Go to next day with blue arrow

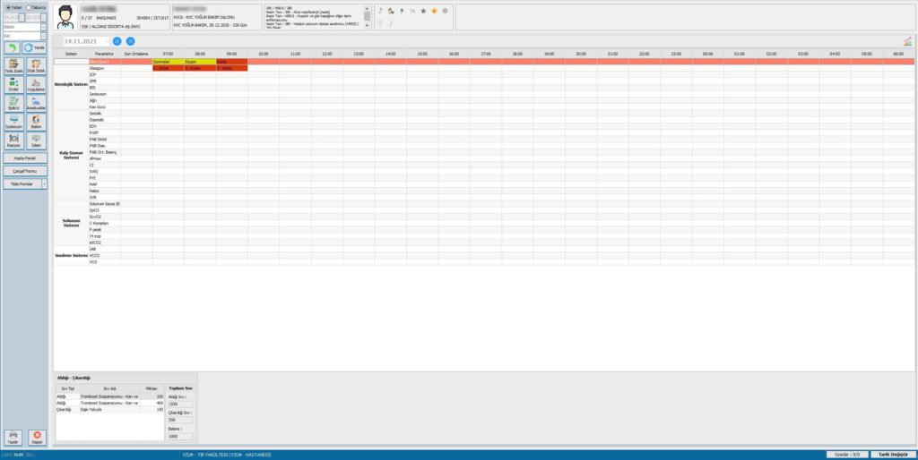[130, 41]
